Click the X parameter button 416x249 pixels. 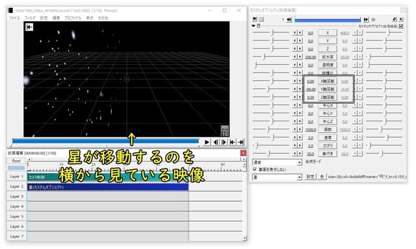point(328,33)
